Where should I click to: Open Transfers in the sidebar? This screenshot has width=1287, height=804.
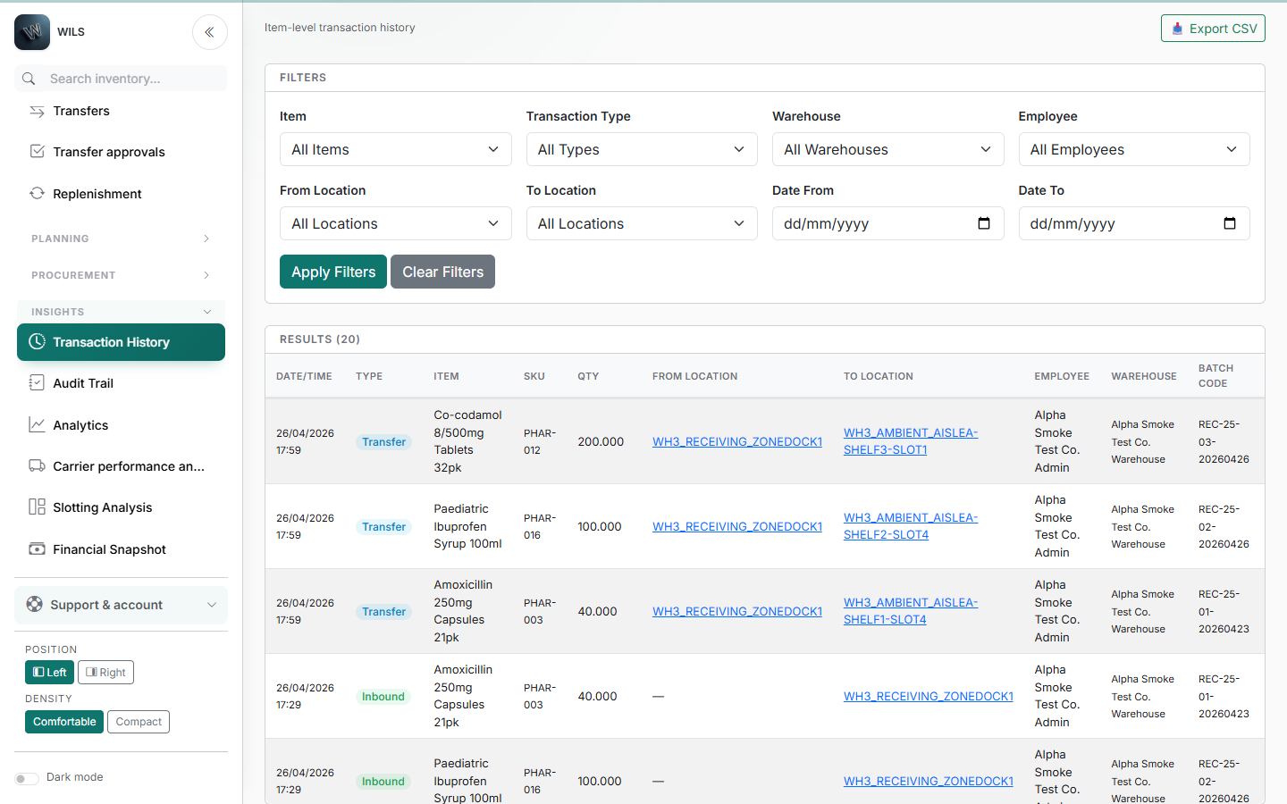(121, 111)
